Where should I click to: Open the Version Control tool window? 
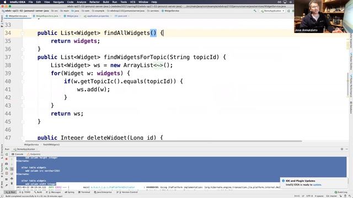[127, 192]
